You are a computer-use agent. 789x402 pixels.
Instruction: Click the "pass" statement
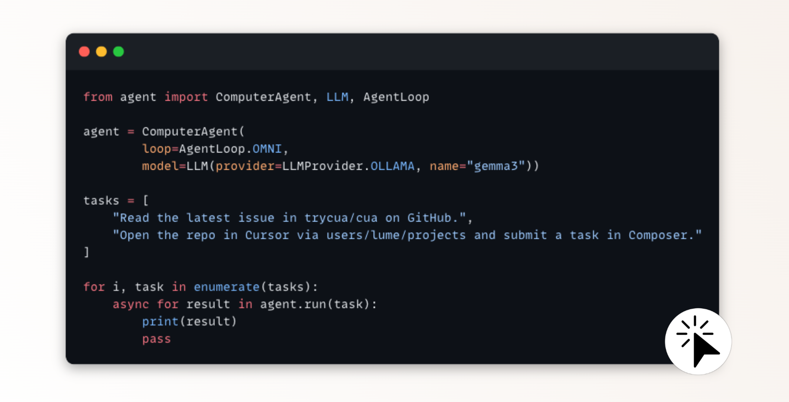pos(156,339)
